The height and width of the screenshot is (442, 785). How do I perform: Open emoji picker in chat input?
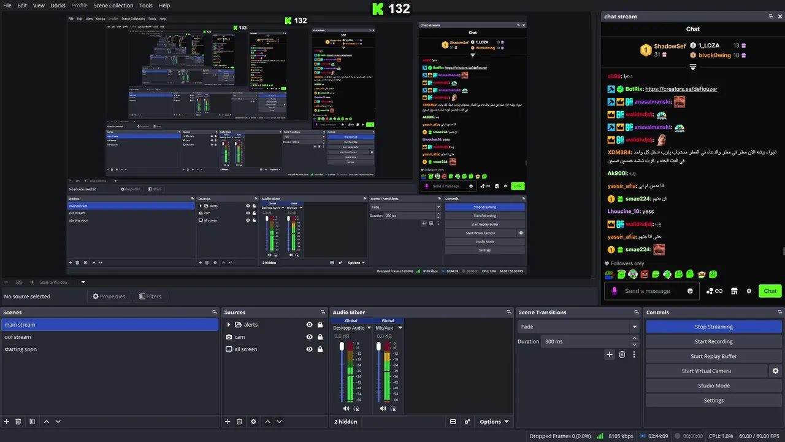point(690,291)
